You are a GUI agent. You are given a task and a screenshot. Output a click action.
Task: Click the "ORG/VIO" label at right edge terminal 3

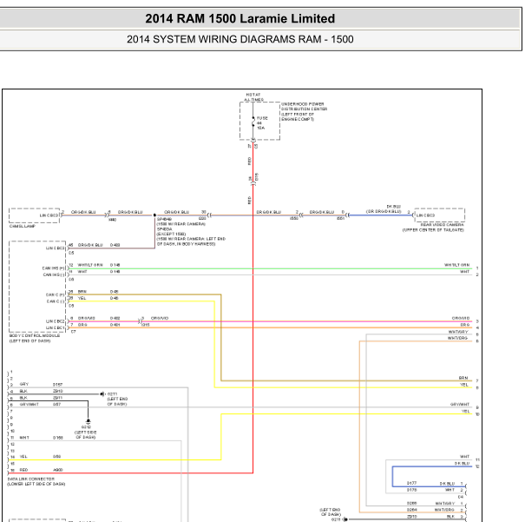(x=461, y=318)
